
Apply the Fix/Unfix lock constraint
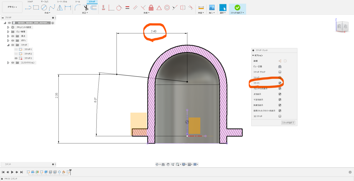pos(151,8)
